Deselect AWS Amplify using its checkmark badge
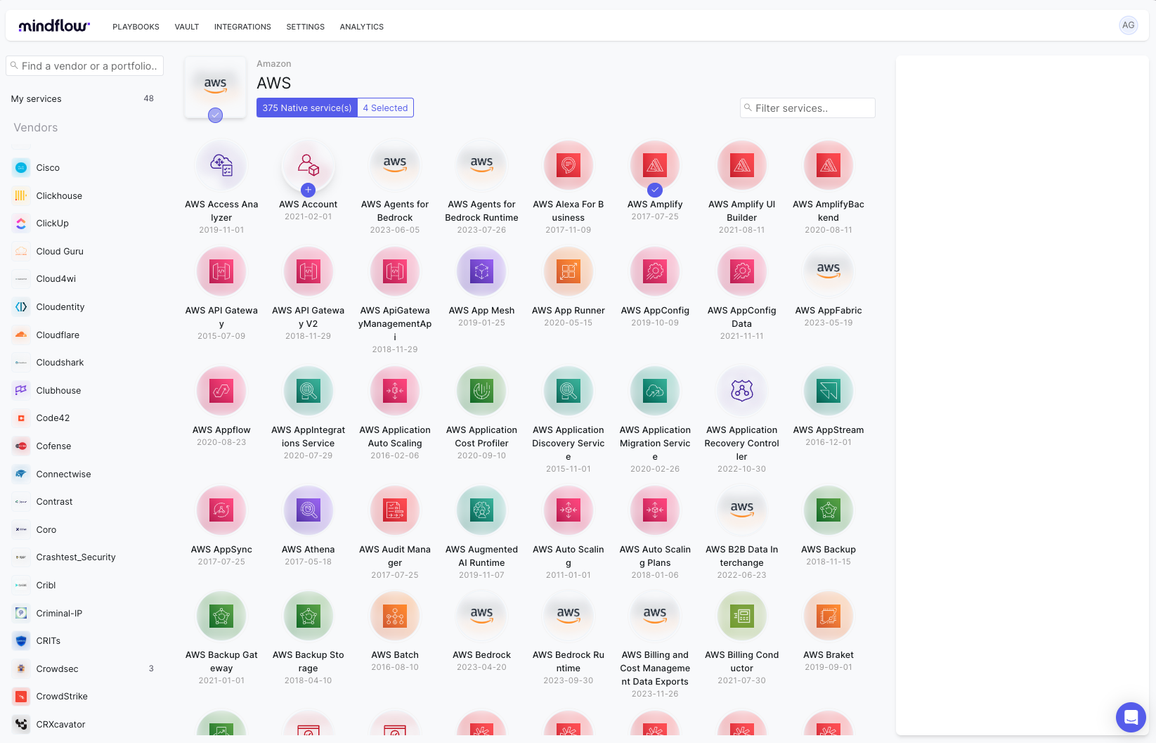The height and width of the screenshot is (743, 1156). click(655, 190)
